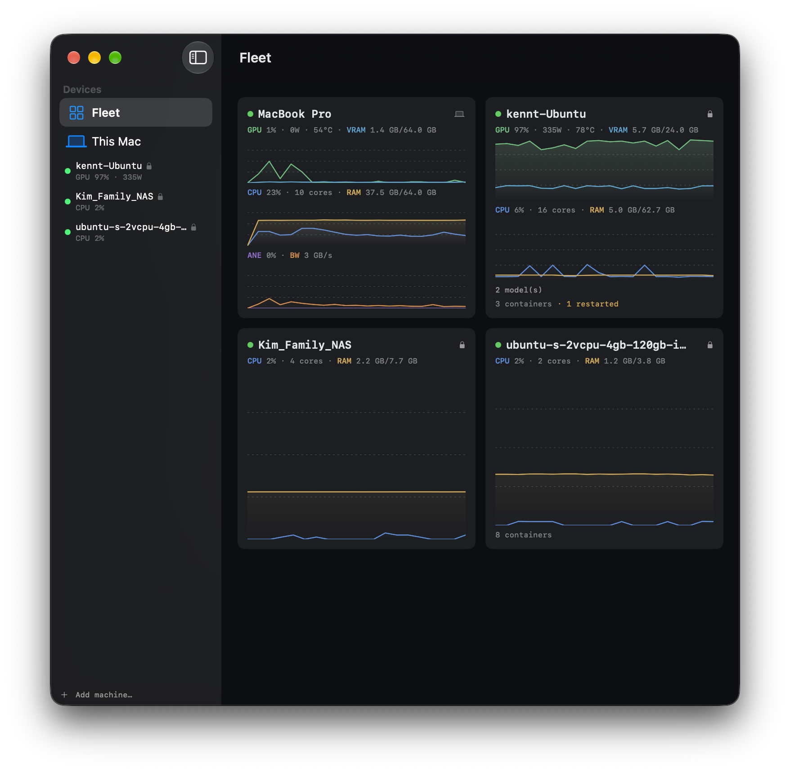Click lock icon on kennt-Ubuntu card

click(x=710, y=114)
